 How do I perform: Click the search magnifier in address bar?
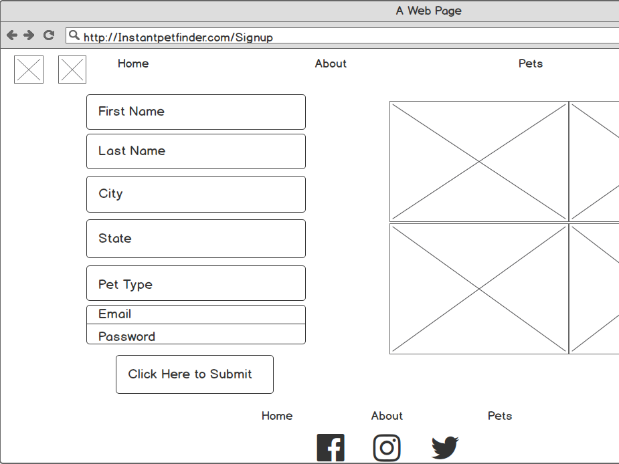coord(74,35)
